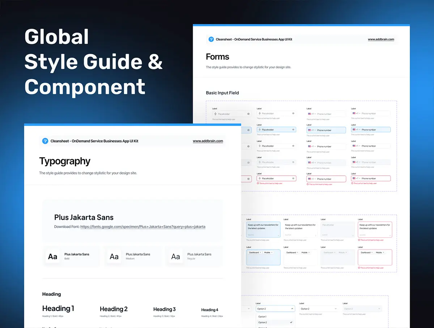Toggle the eye icon in the blue-focused Placeholder field
This screenshot has width=434, height=328.
tap(293, 130)
